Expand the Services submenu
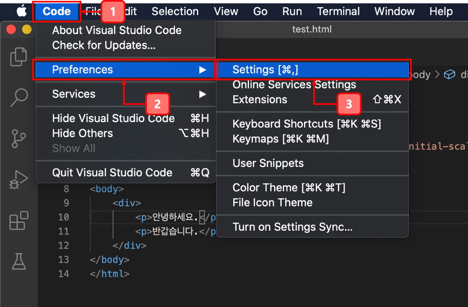 click(x=126, y=94)
